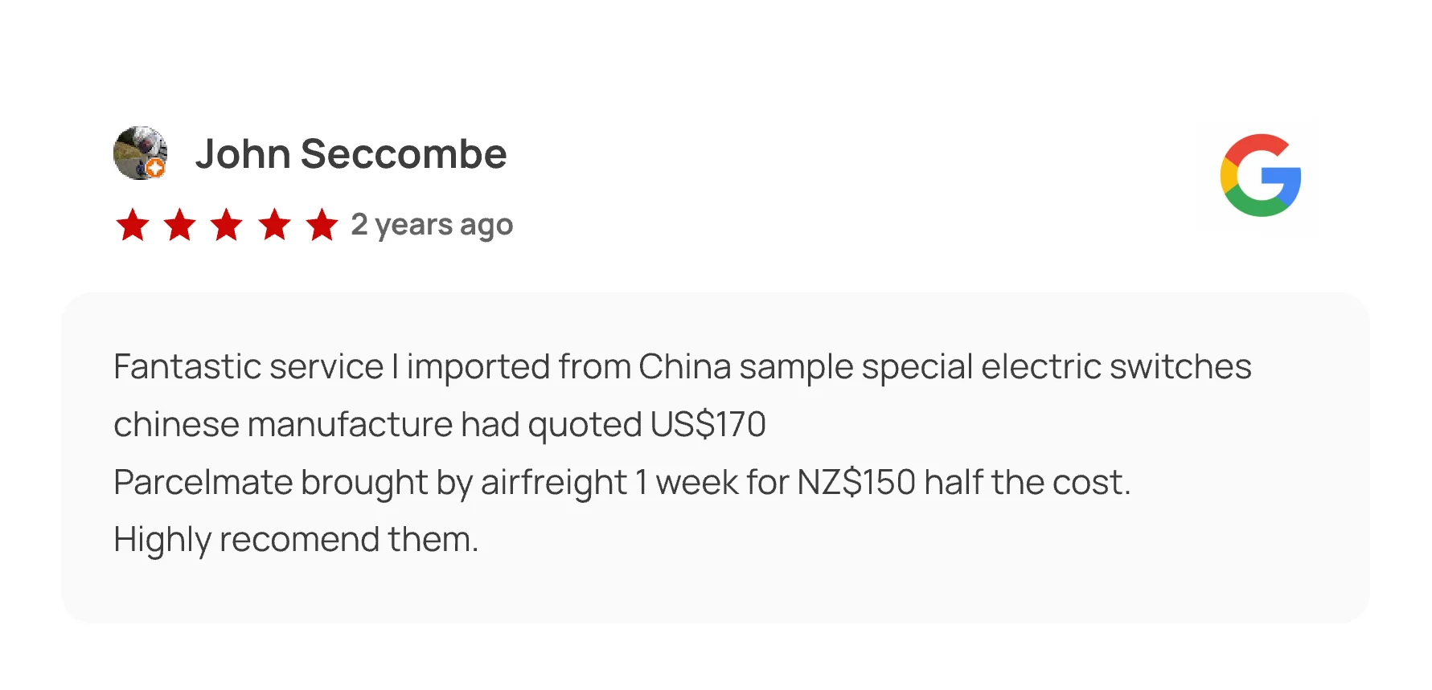The image size is (1432, 690).
Task: Click the 'Fantastic service' text
Action: pos(248,367)
